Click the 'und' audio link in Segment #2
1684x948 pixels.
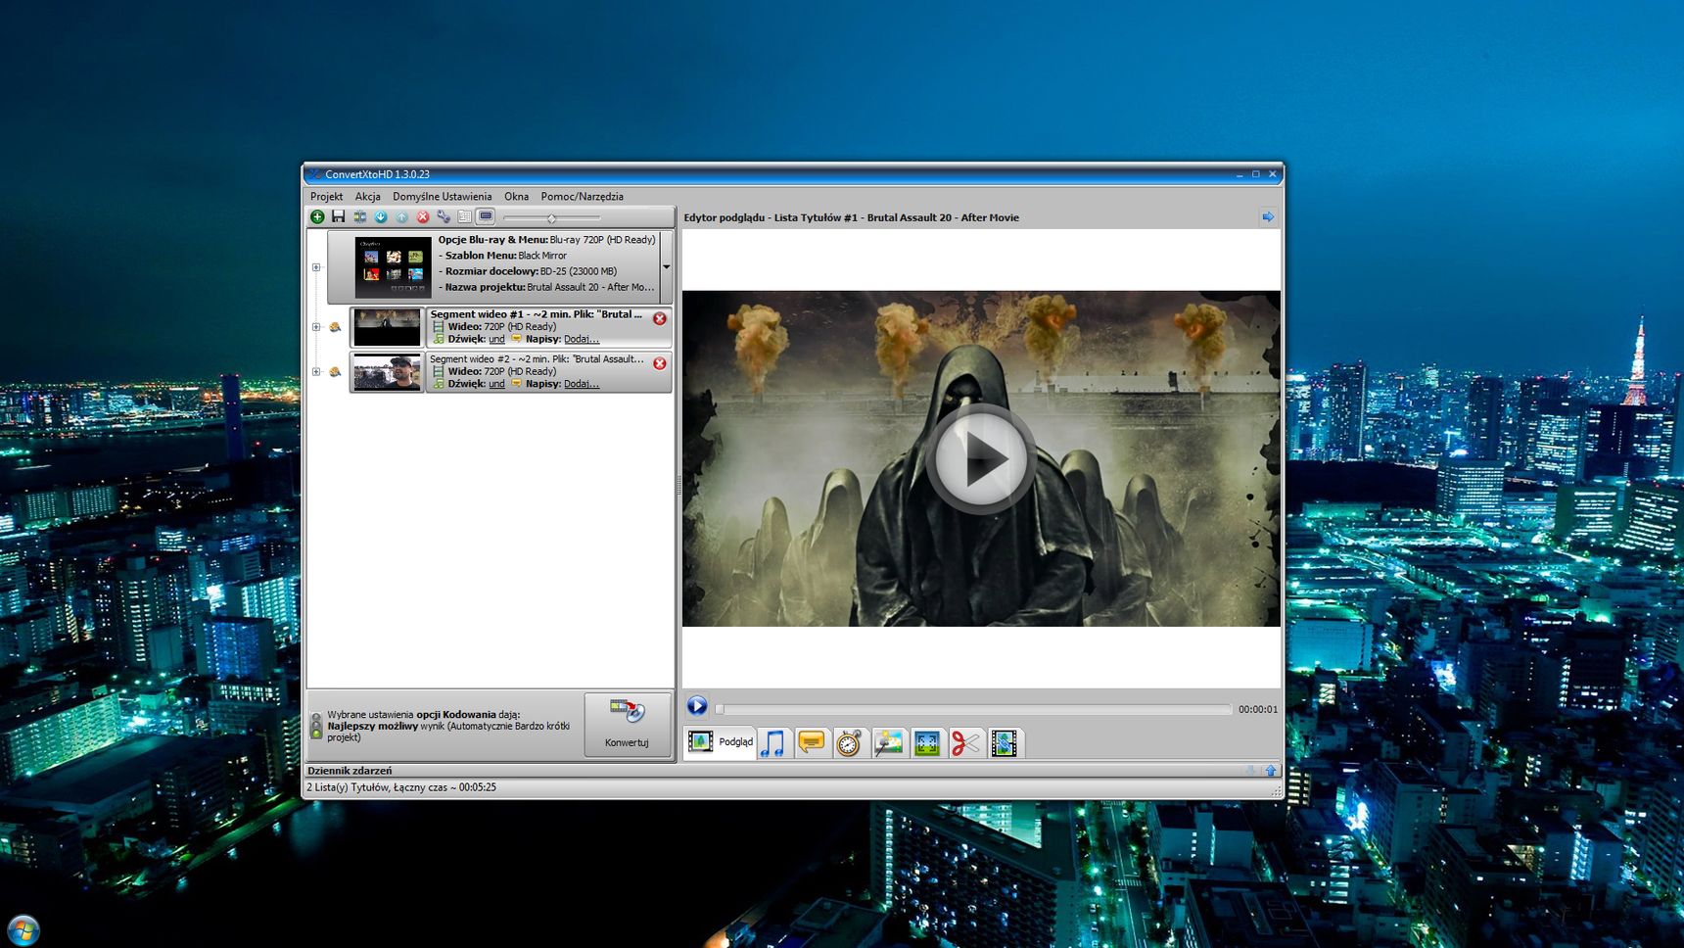[x=496, y=384]
